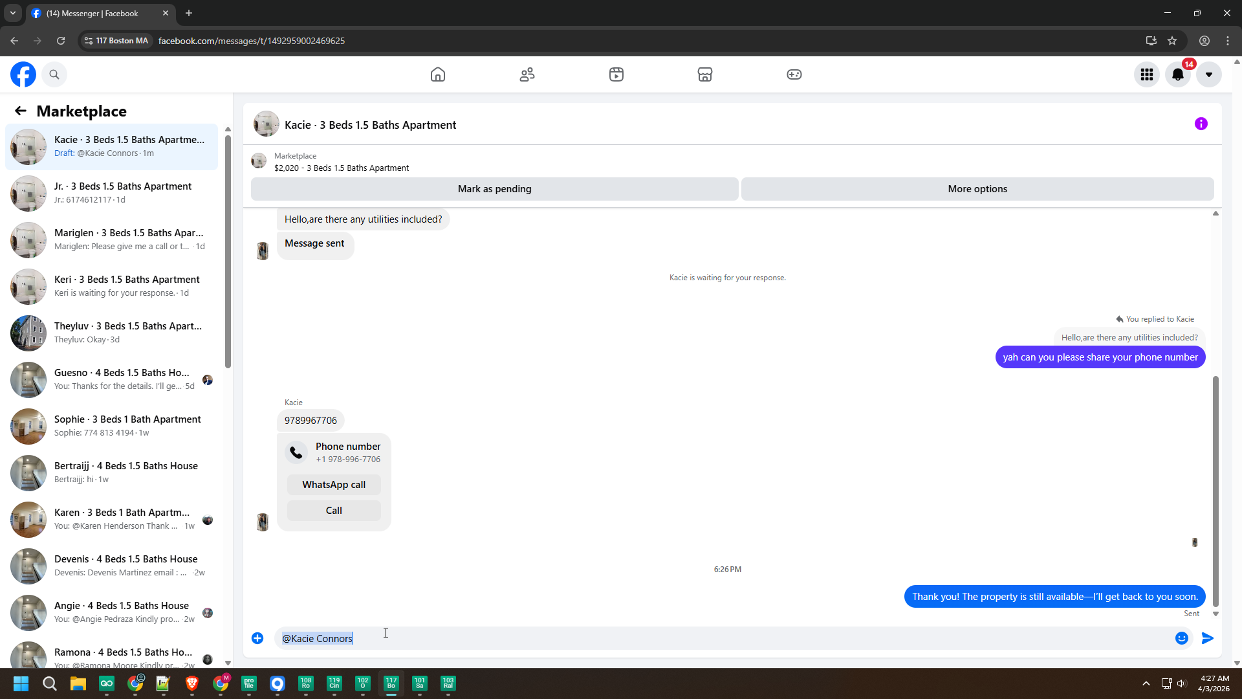The width and height of the screenshot is (1242, 699).
Task: Open the Marketplace storefront icon
Action: [705, 74]
